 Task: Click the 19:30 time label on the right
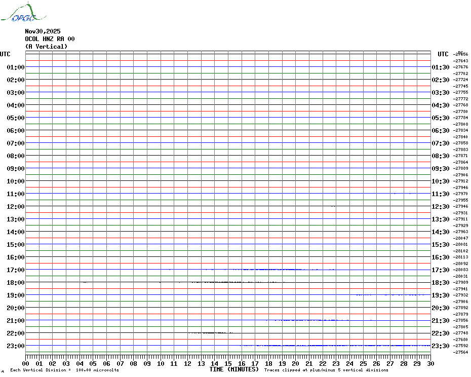coord(441,295)
